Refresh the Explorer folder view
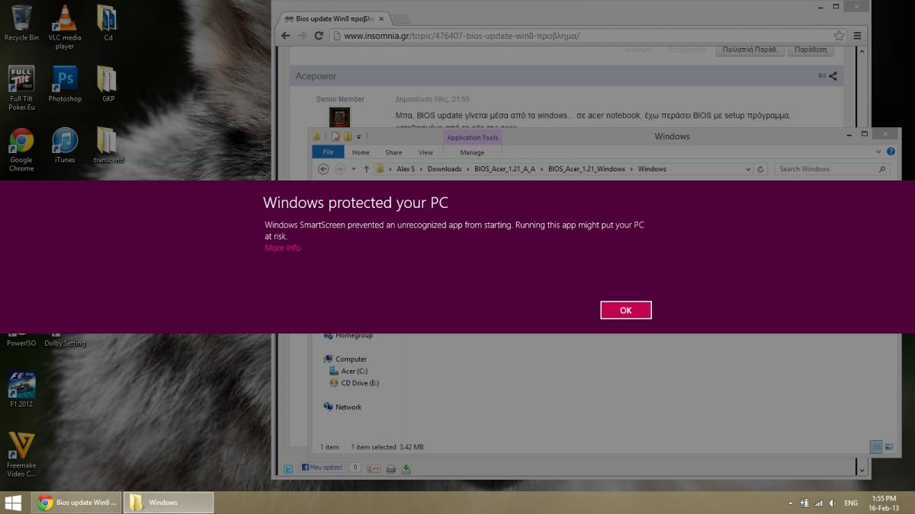The image size is (915, 514). tap(761, 169)
